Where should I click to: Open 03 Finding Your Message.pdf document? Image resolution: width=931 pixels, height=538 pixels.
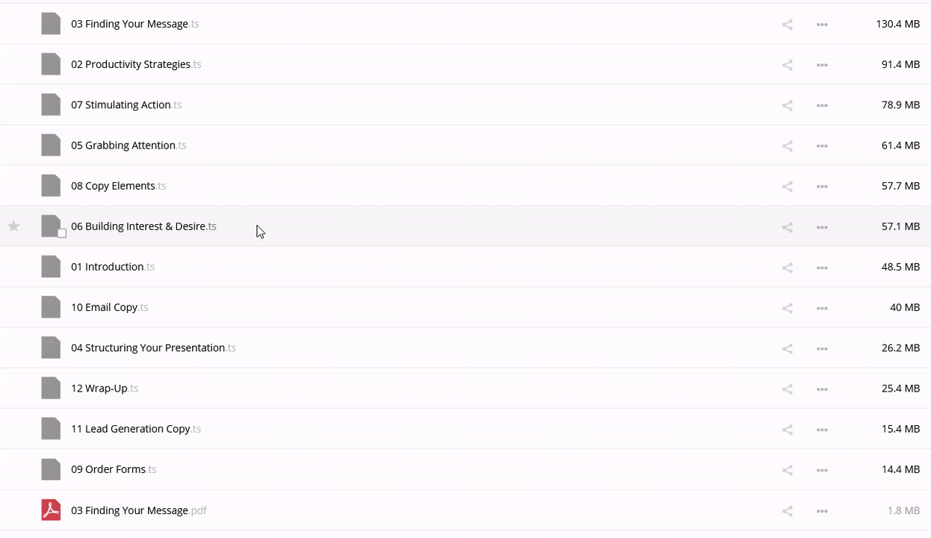pos(129,510)
